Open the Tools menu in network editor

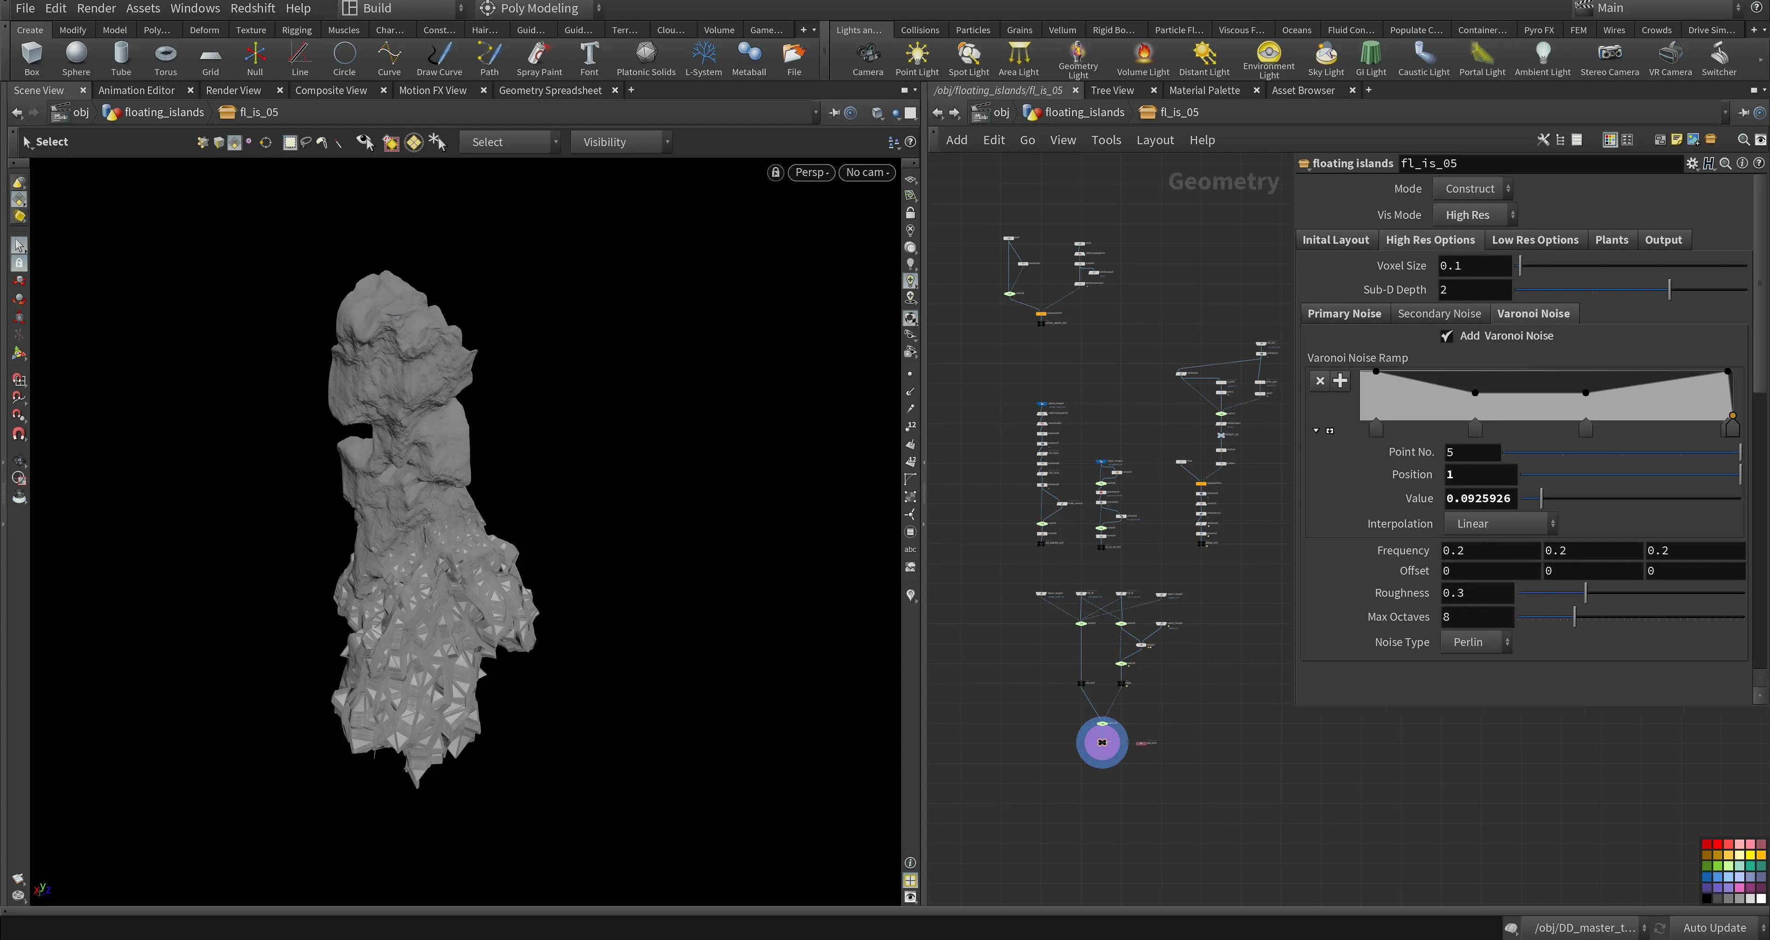tap(1106, 140)
